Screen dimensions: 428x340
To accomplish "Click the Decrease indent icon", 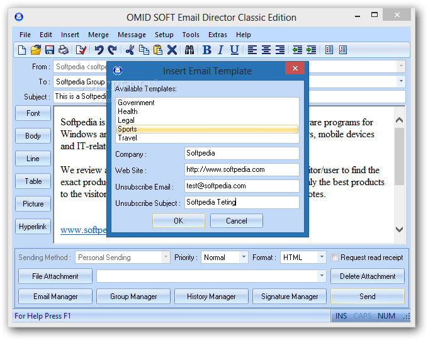I will 297,50.
